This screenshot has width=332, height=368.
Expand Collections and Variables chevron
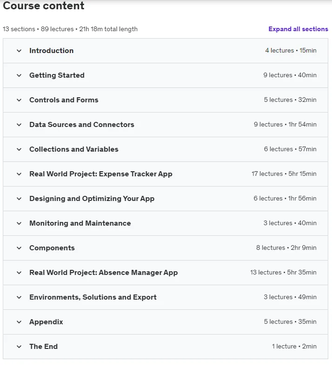pyautogui.click(x=19, y=149)
